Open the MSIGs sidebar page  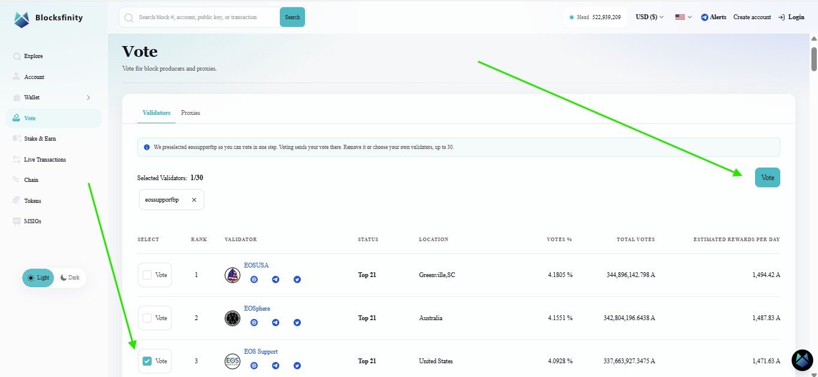[32, 221]
